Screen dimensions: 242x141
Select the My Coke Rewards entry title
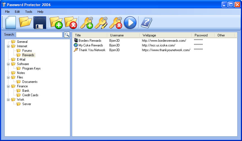[x=91, y=45]
